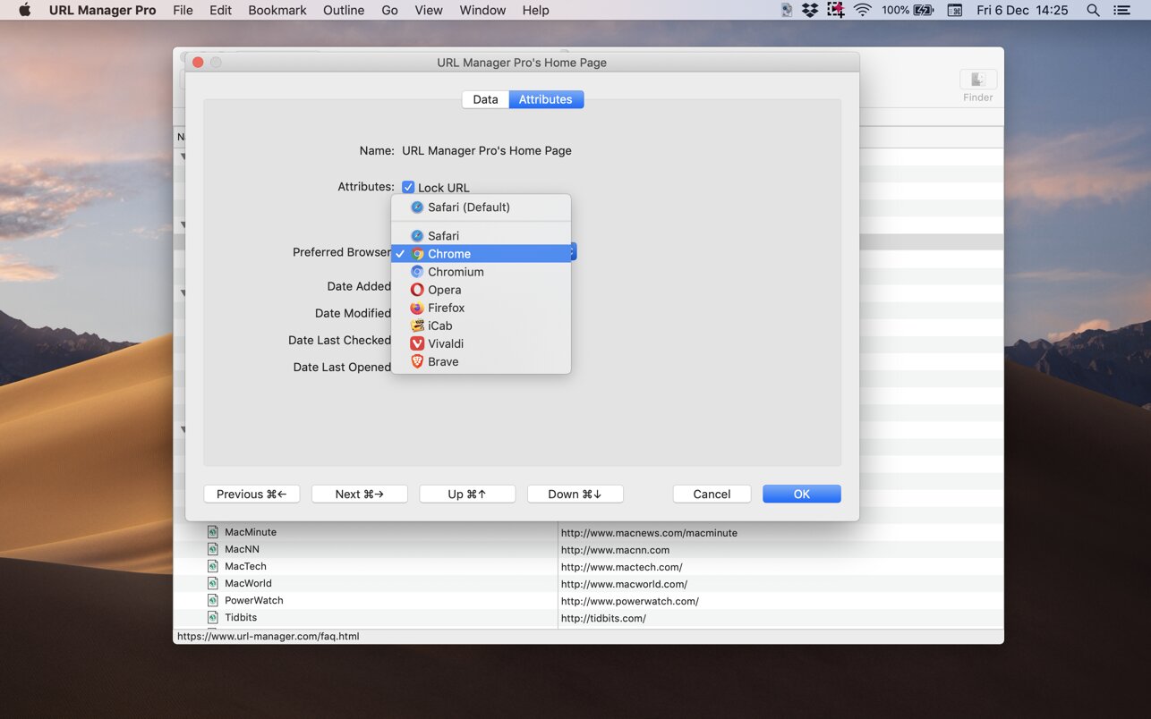Image resolution: width=1151 pixels, height=719 pixels.
Task: Select Safari (Default) from the popup
Action: click(x=468, y=207)
